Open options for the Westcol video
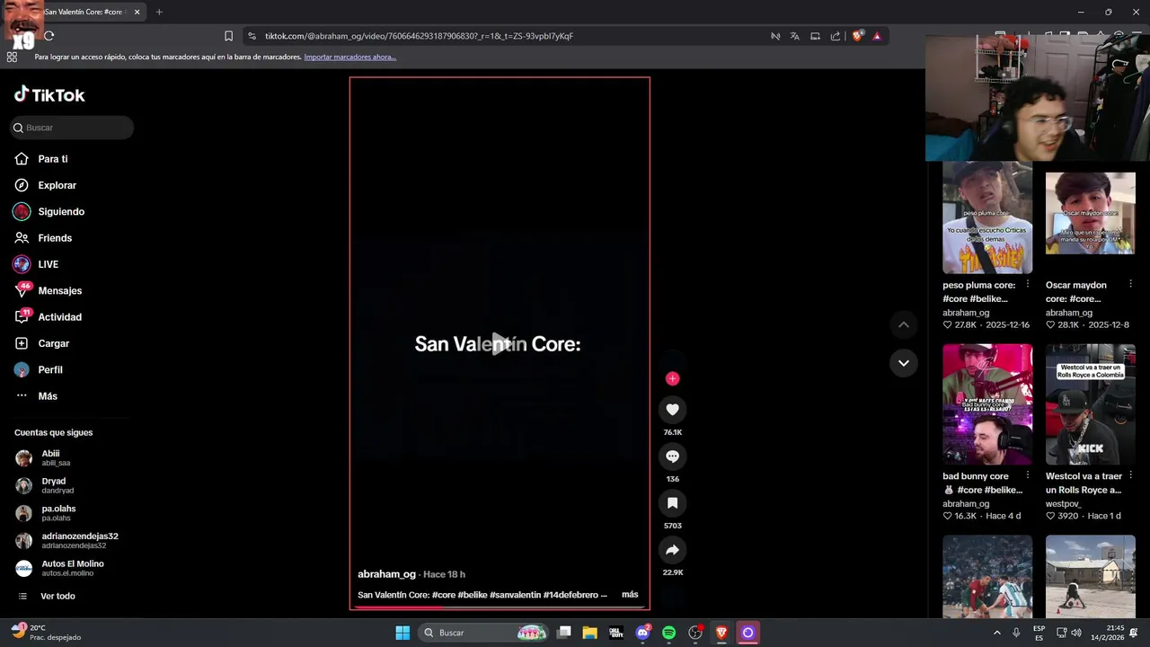Image resolution: width=1150 pixels, height=647 pixels. (1131, 475)
